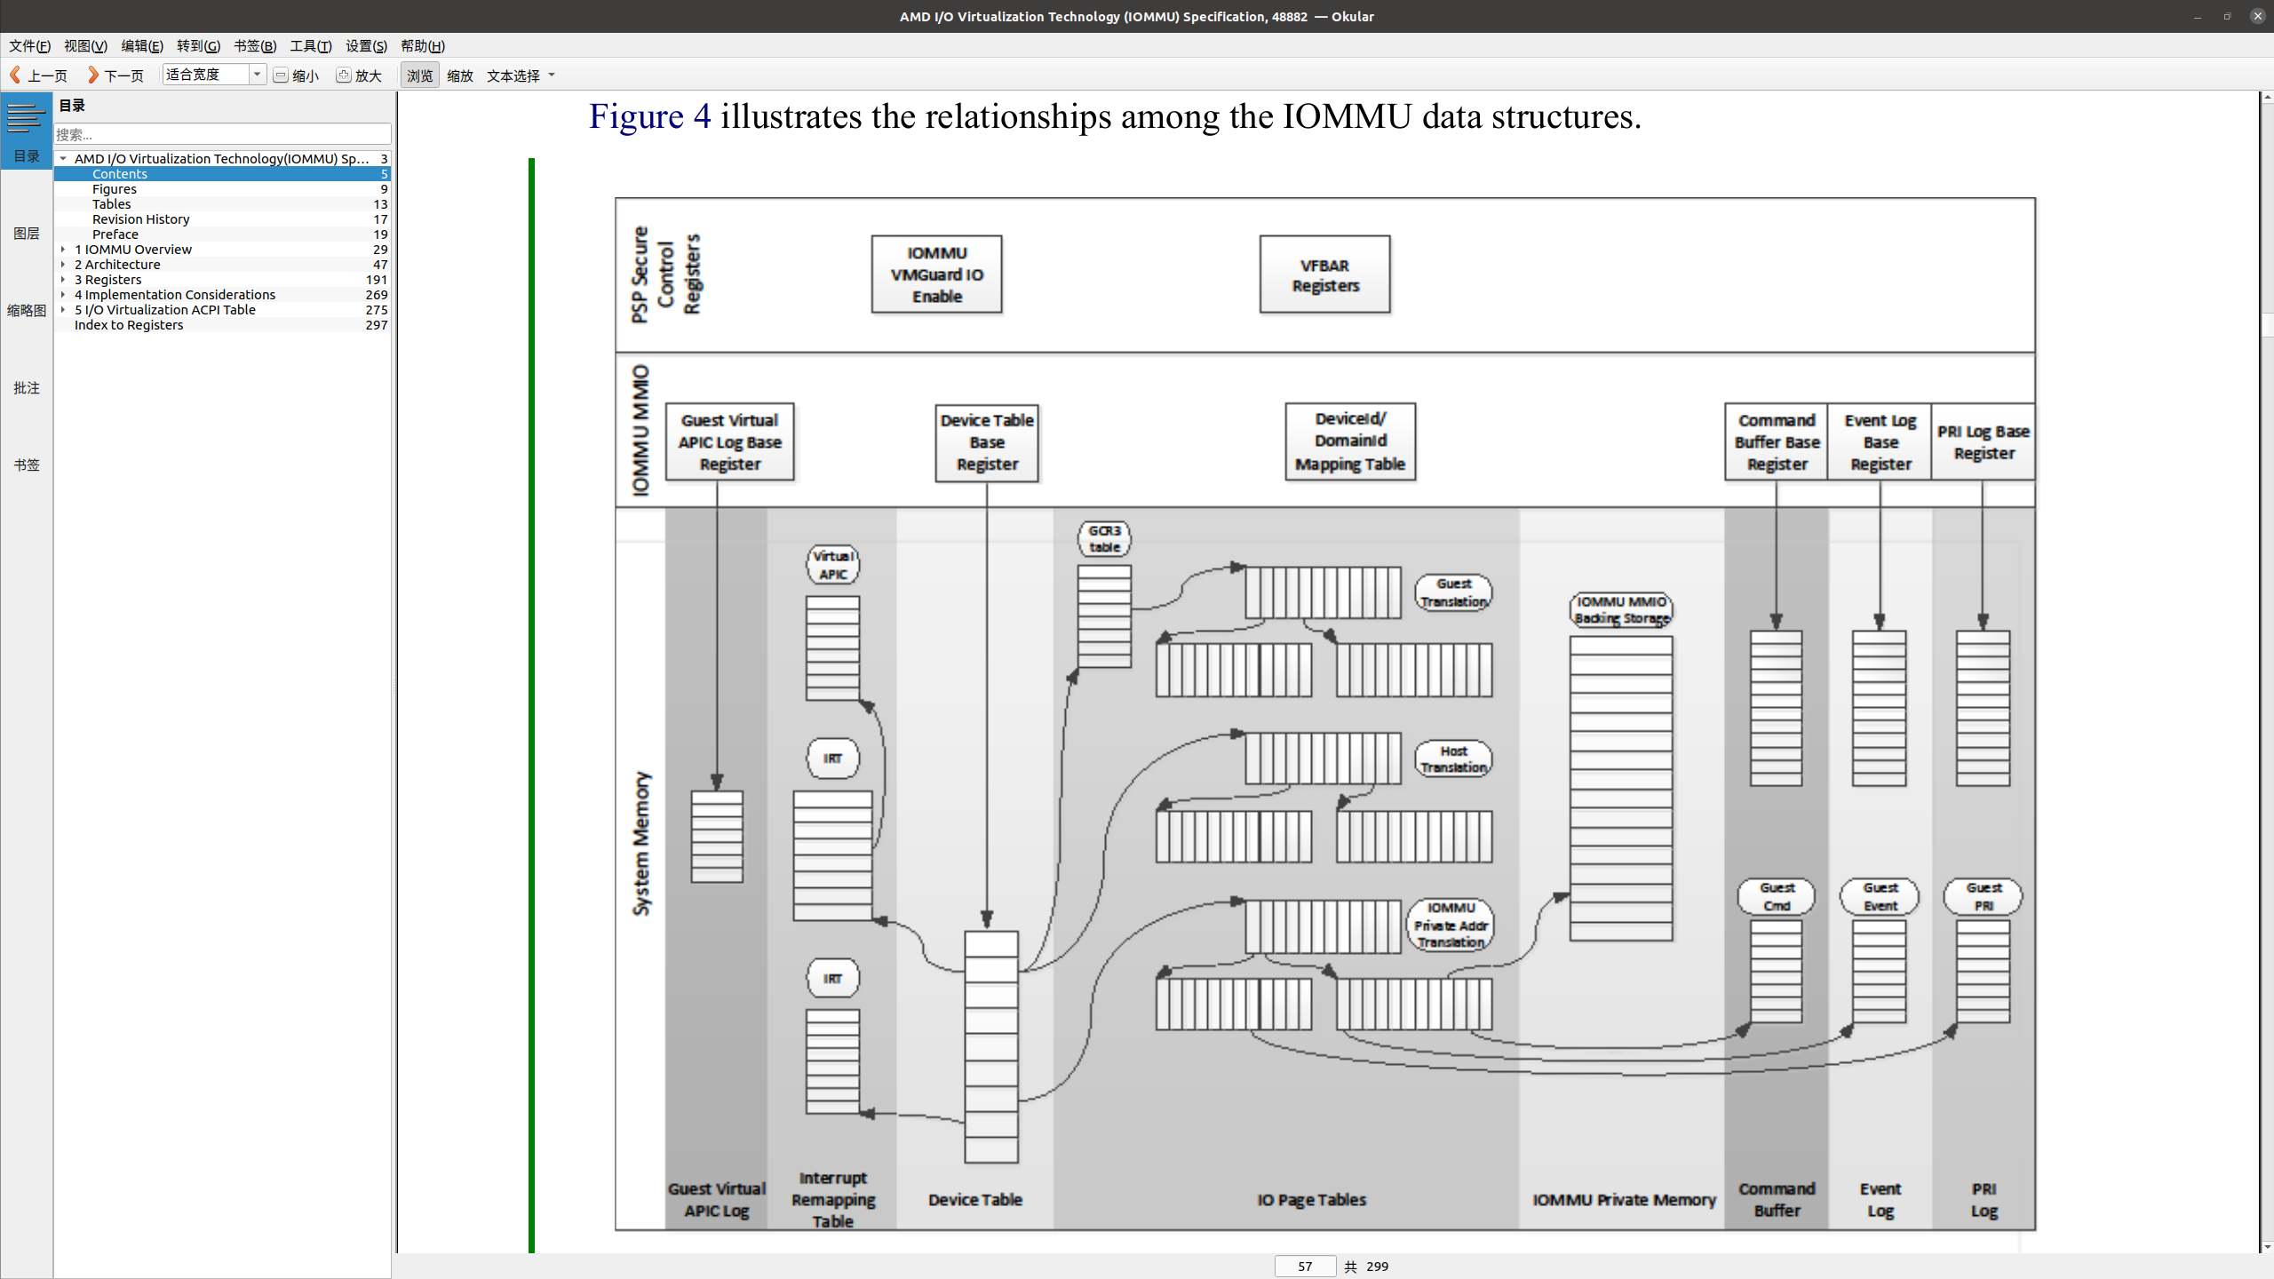This screenshot has height=1279, width=2274.
Task: Click the Next page arrow icon
Action: (x=92, y=75)
